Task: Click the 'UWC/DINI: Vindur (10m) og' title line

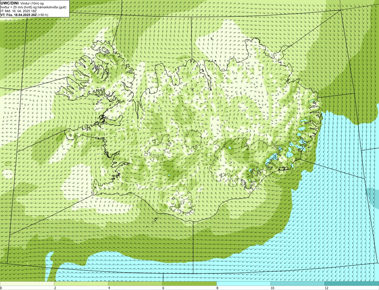Action: click(x=22, y=3)
